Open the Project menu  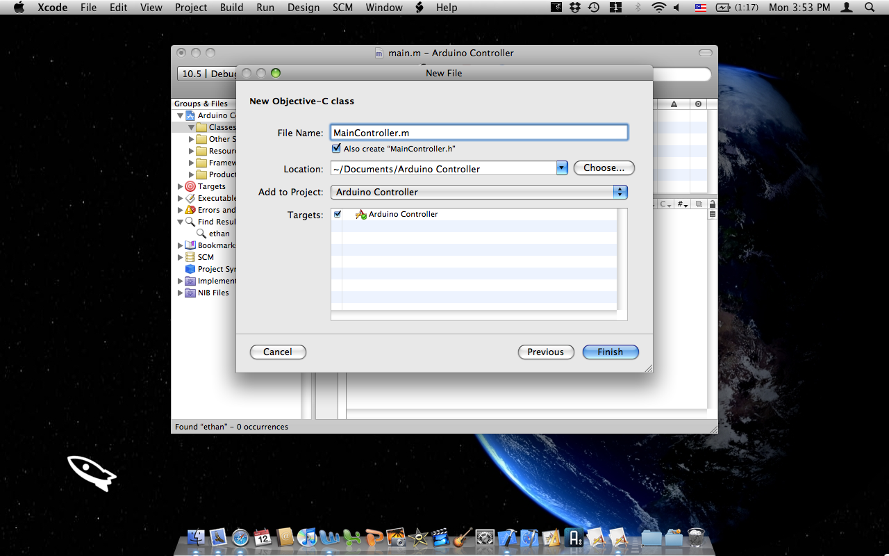coord(191,8)
